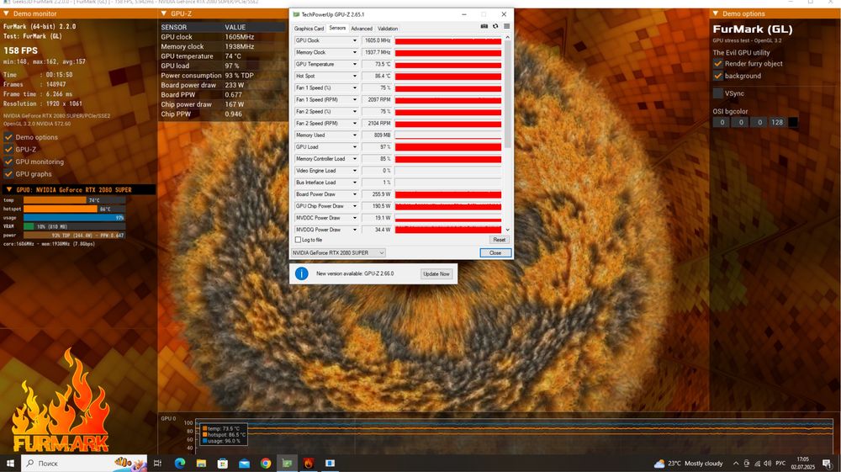This screenshot has height=472, width=841.
Task: Open the GPU-Z hamburger menu icon
Action: coord(506,26)
